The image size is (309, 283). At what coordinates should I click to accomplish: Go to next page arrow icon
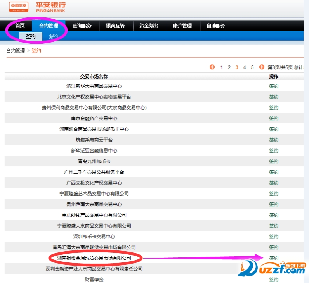[262, 67]
